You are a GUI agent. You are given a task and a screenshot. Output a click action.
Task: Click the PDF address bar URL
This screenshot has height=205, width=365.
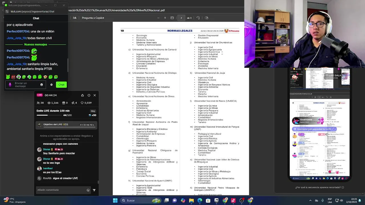[x=116, y=10]
